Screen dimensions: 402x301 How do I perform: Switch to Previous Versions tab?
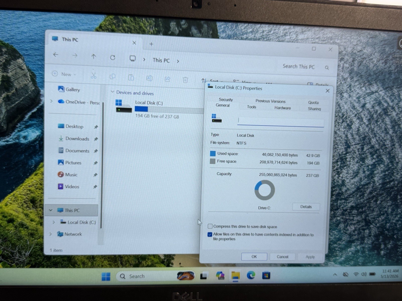coord(270,101)
